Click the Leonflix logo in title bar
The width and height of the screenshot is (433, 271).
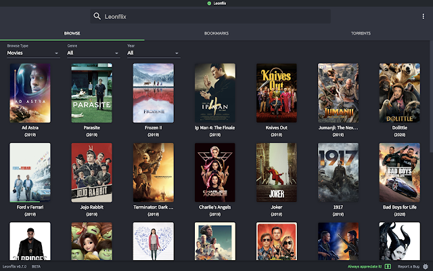[x=209, y=3]
